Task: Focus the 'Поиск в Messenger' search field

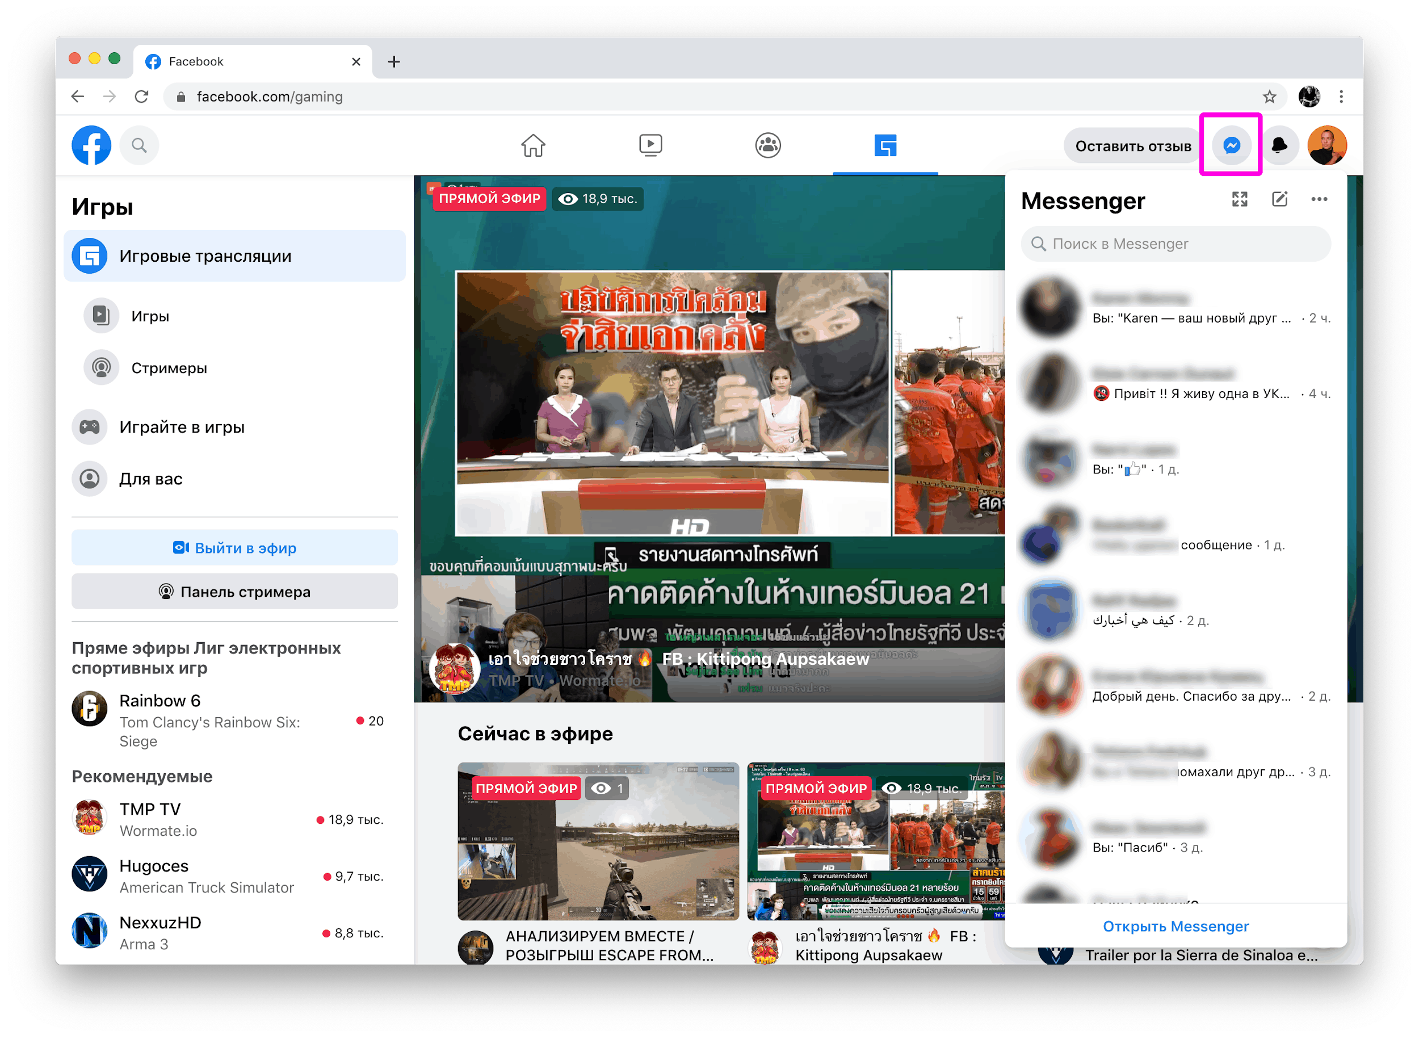Action: pos(1175,244)
